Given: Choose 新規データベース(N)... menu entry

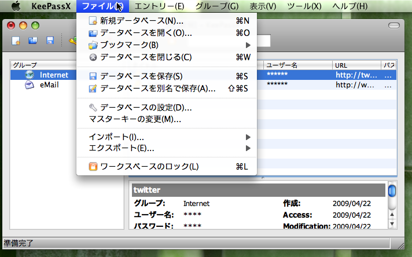Looking at the screenshot, I should (x=166, y=20).
